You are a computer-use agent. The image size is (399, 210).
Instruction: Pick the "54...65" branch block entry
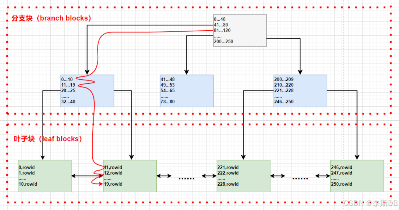[168, 91]
